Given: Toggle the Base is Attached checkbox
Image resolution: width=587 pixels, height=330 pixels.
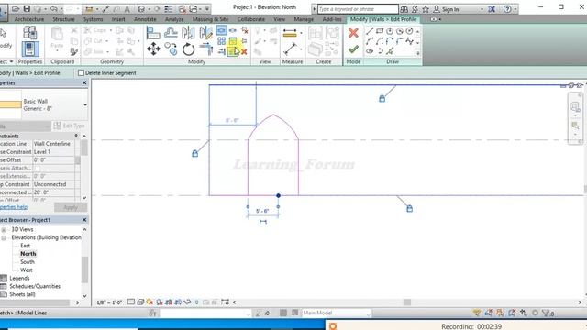Looking at the screenshot, I should pos(37,169).
